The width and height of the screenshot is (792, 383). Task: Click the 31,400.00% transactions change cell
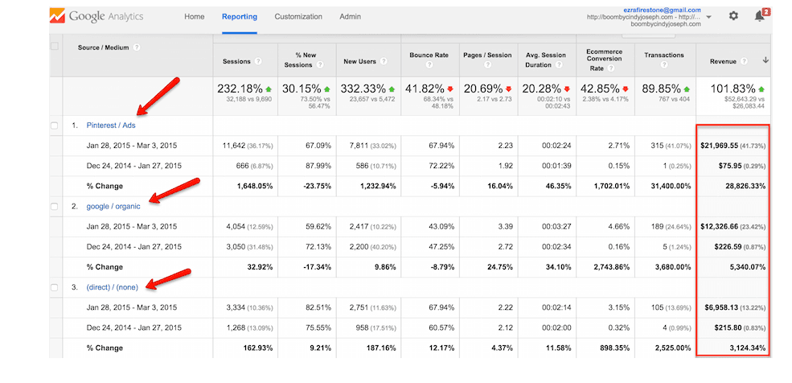coord(669,186)
